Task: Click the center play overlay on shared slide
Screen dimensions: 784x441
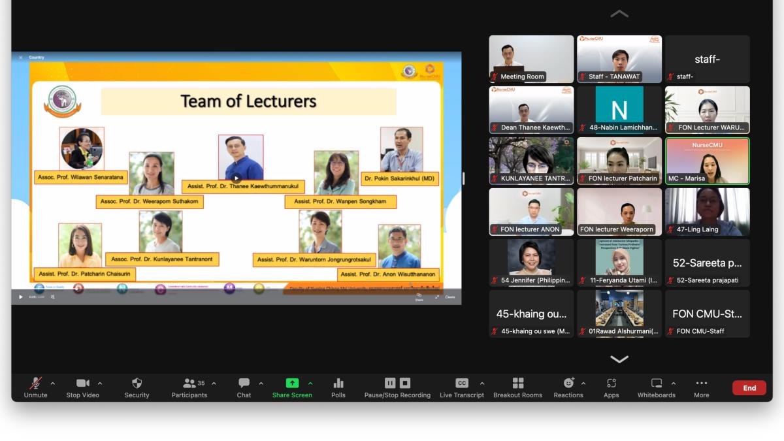Action: point(237,178)
